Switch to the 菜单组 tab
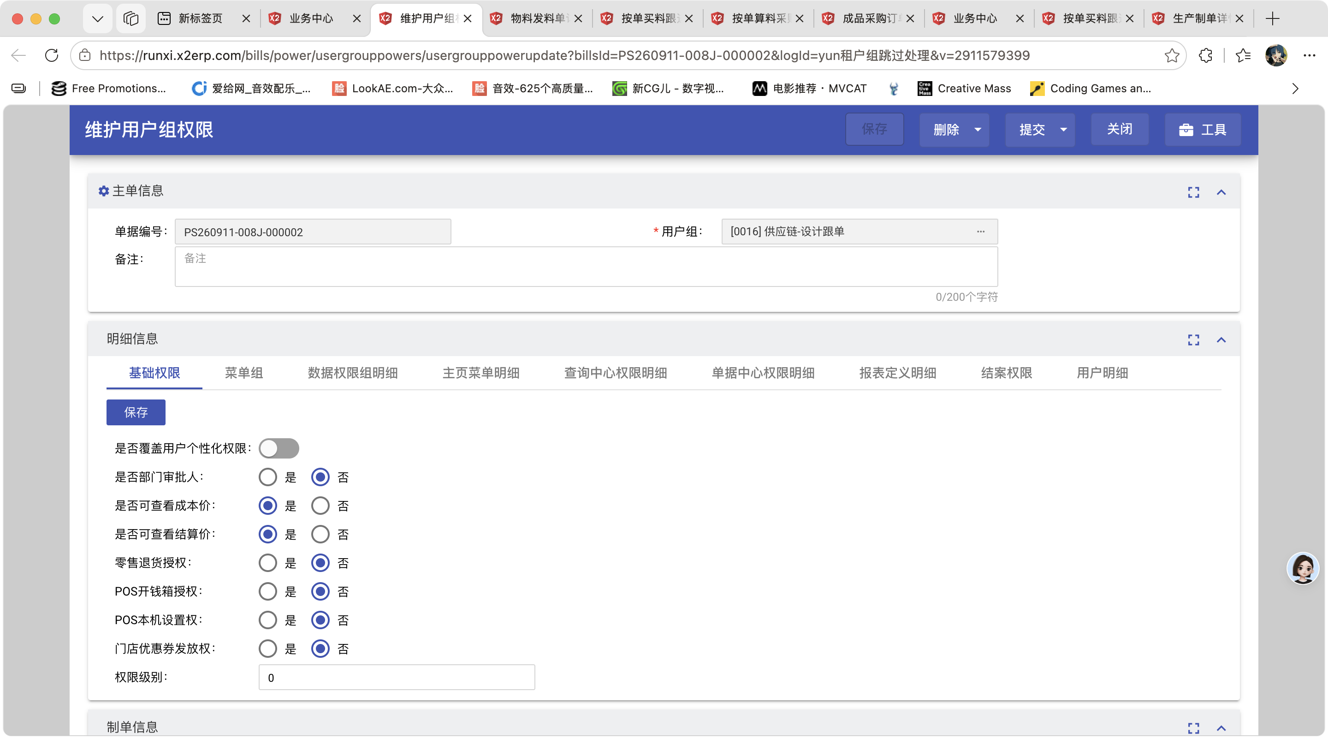Viewport: 1328px width, 739px height. 244,373
